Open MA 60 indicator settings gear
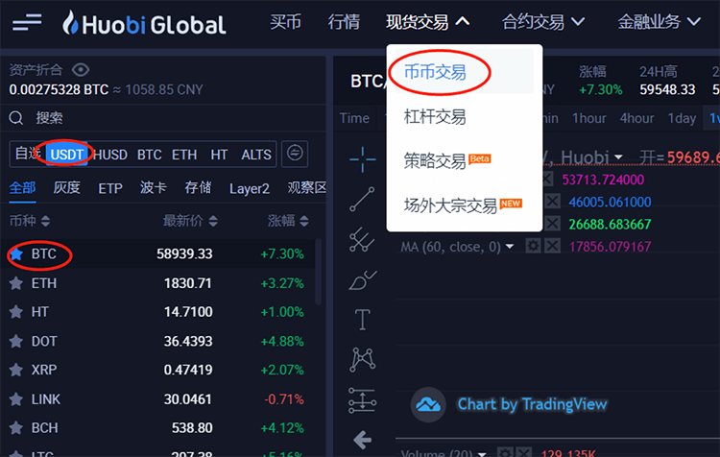Viewport: 720px width, 457px height. (533, 246)
